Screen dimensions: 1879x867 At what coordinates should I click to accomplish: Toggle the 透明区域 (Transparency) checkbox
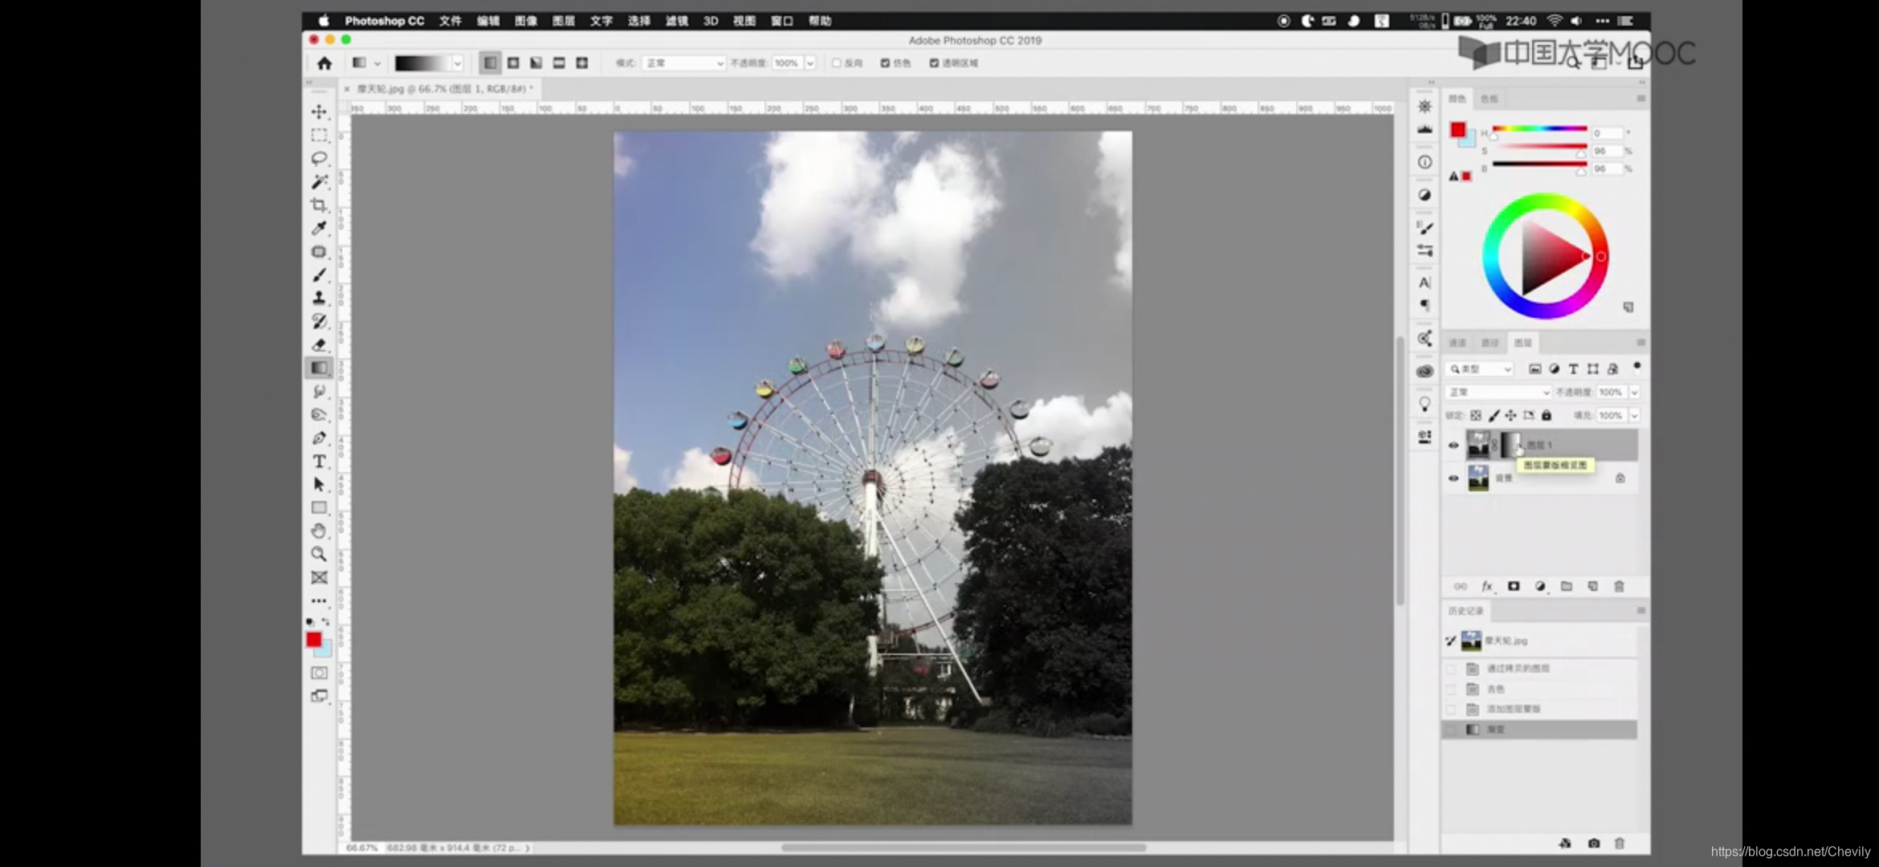click(934, 63)
